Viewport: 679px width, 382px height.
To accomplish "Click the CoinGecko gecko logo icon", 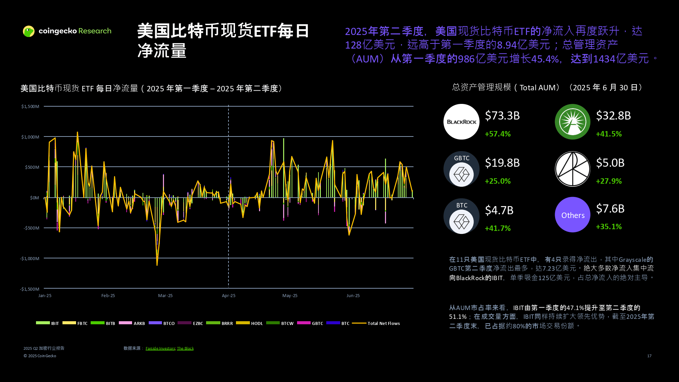I will tap(29, 31).
